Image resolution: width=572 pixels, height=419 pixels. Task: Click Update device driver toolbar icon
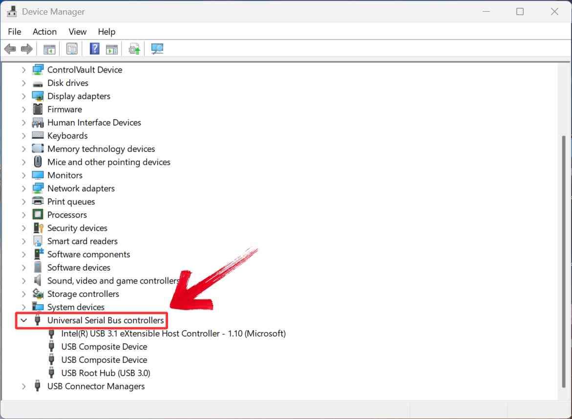pyautogui.click(x=134, y=49)
